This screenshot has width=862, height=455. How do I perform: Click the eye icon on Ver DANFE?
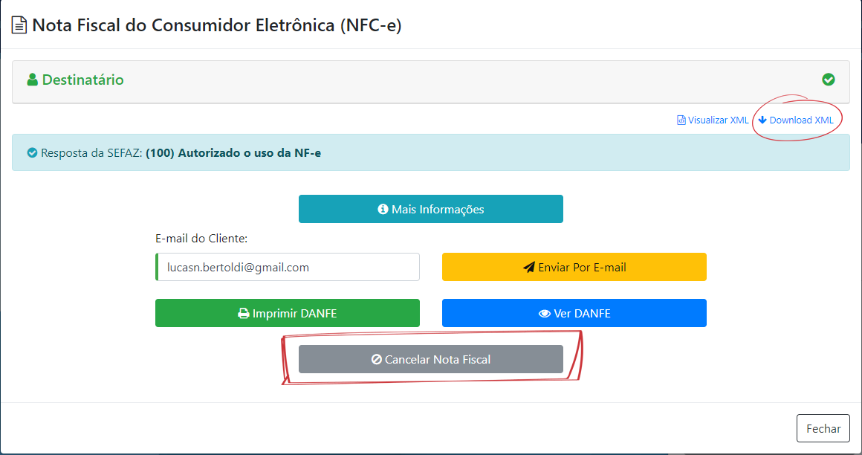pyautogui.click(x=545, y=313)
